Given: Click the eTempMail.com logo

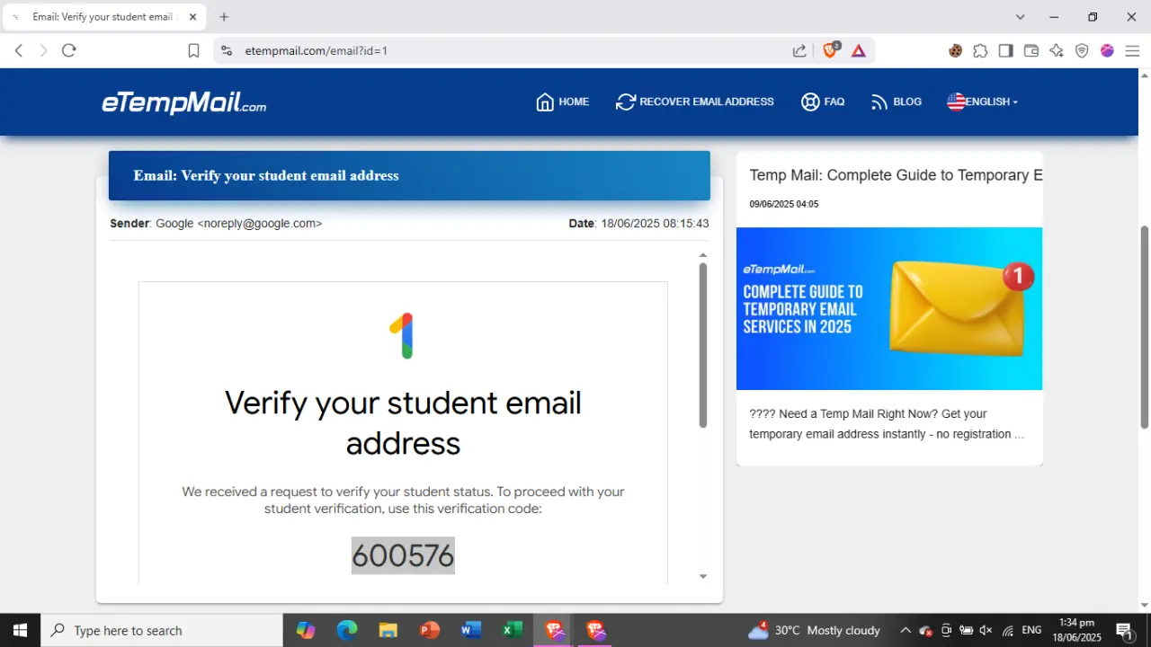Looking at the screenshot, I should 184,102.
